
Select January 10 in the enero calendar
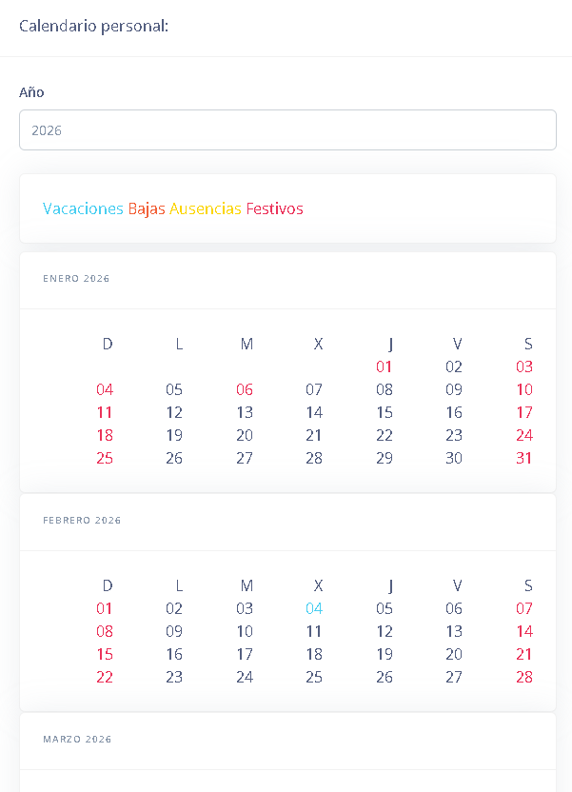[523, 389]
